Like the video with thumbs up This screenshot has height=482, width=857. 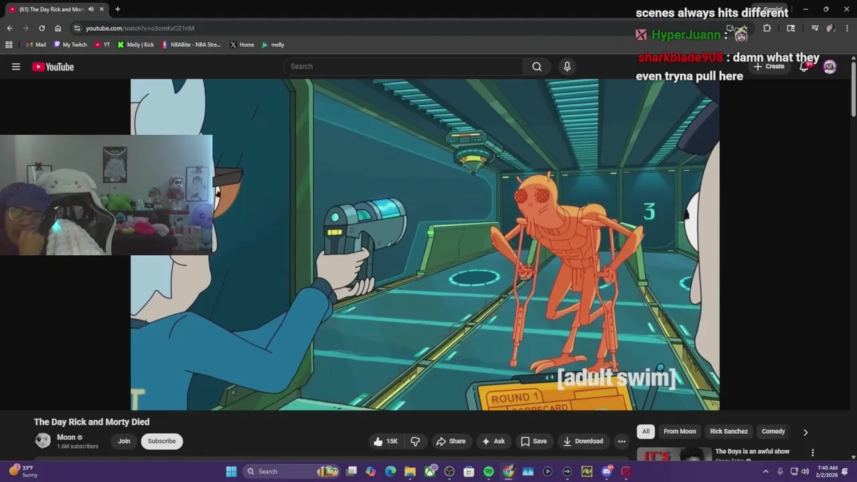[x=386, y=441]
